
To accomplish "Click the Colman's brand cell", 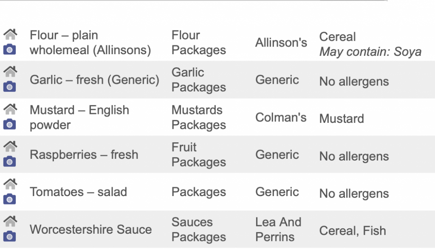I will click(x=281, y=117).
